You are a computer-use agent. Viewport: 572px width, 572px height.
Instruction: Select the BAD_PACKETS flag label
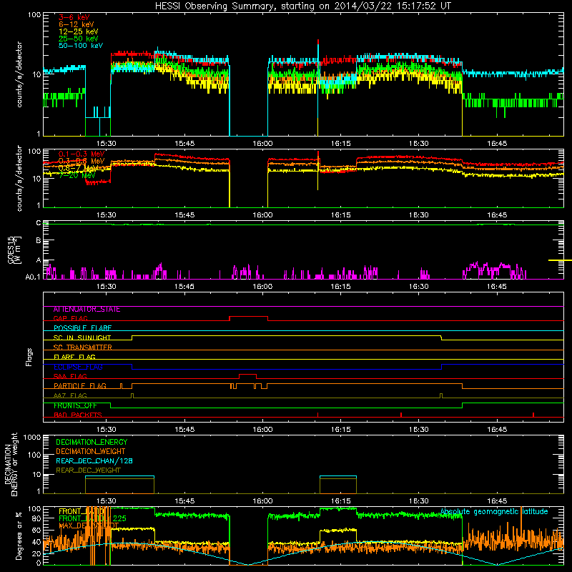point(78,415)
